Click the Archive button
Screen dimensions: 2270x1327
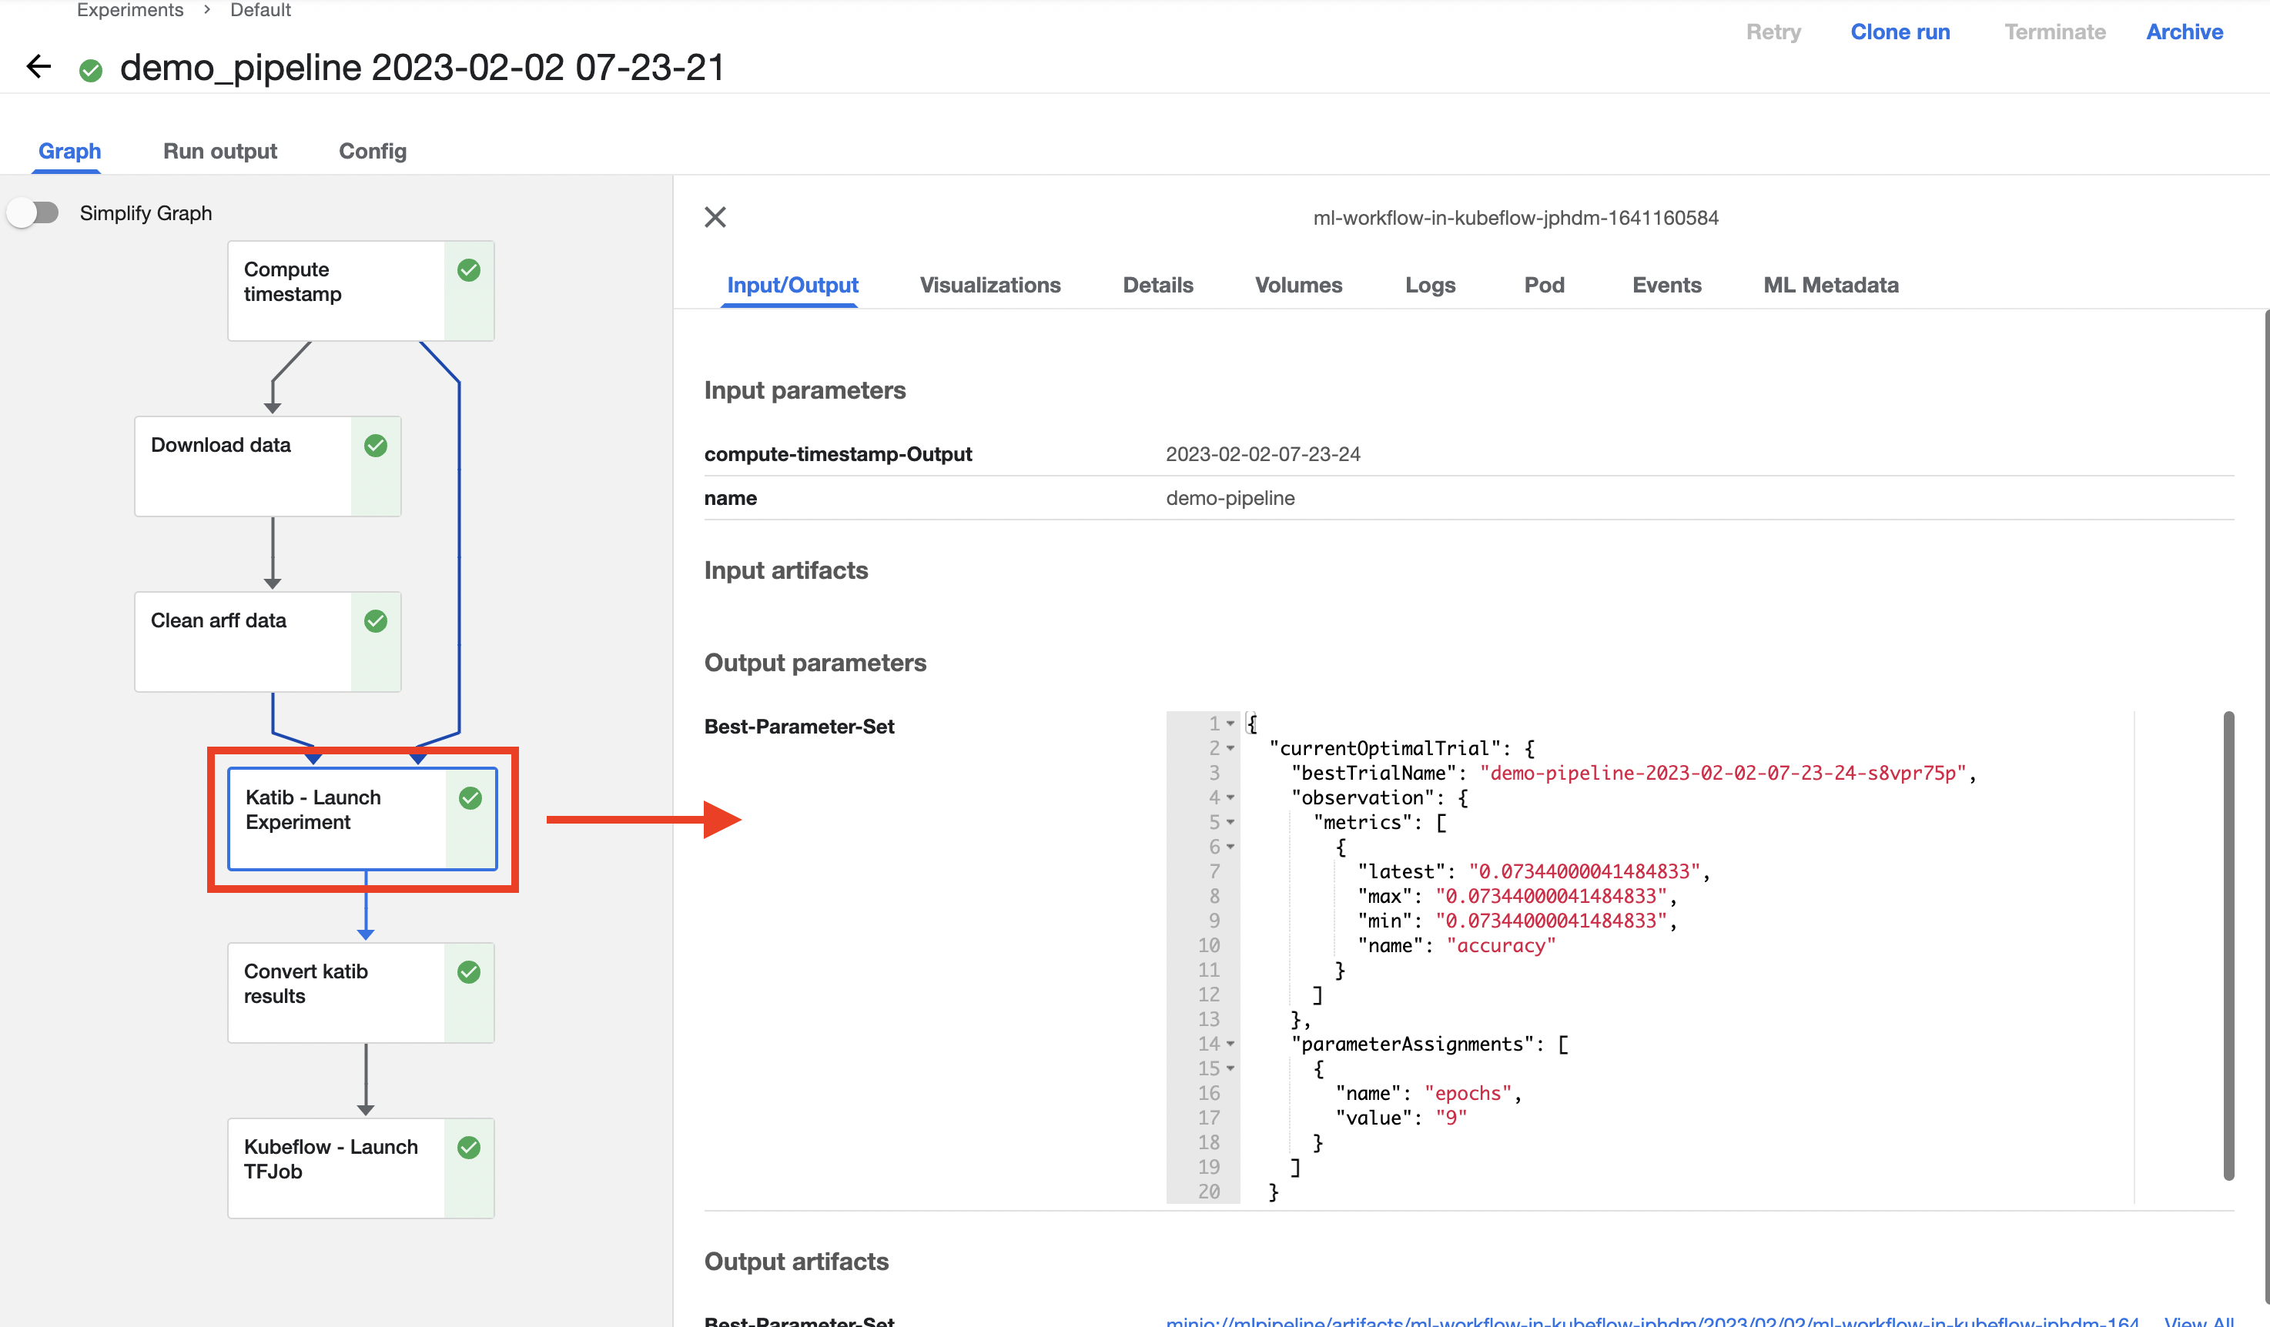tap(2184, 32)
